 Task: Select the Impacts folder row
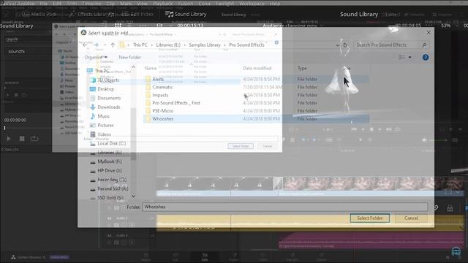pyautogui.click(x=256, y=95)
